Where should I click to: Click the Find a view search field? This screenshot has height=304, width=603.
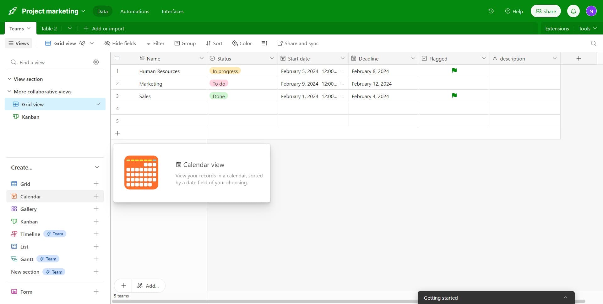(x=47, y=62)
